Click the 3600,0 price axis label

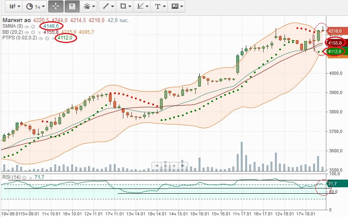336,151
